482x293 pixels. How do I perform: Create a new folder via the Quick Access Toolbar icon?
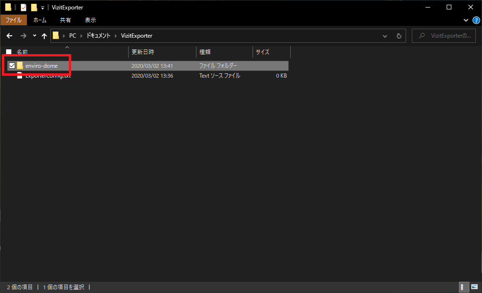[34, 7]
